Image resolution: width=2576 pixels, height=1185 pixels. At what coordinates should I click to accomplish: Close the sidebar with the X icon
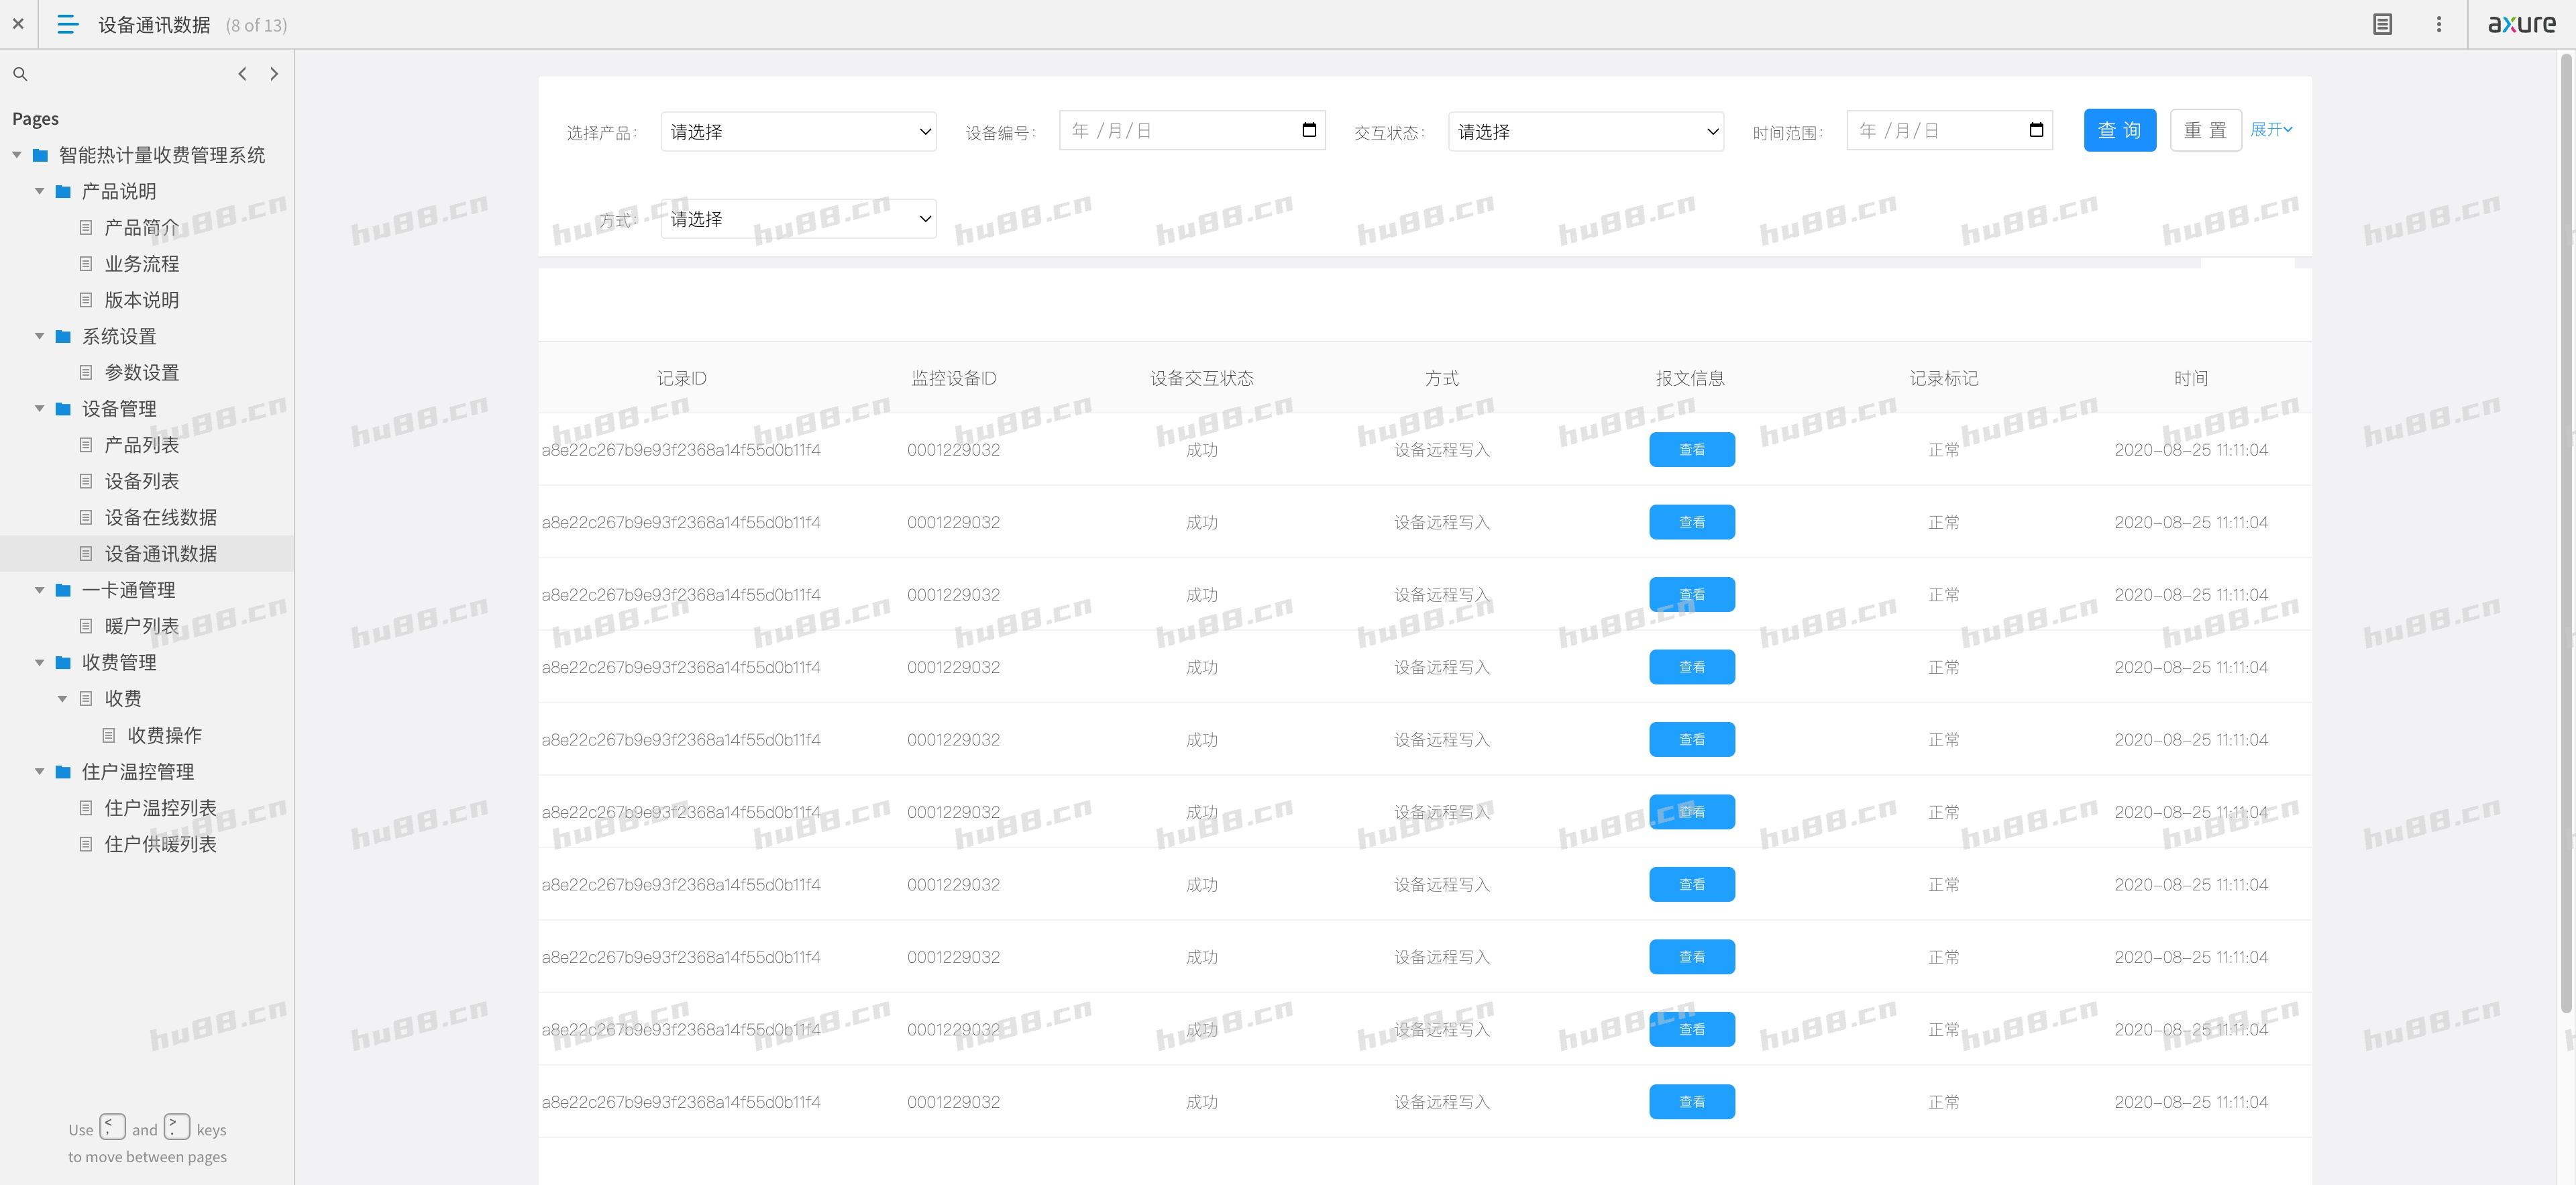point(18,24)
